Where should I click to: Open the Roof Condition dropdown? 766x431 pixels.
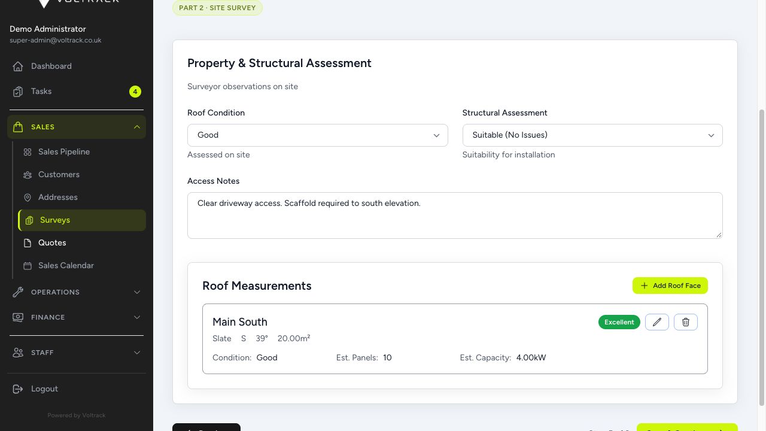[317, 135]
